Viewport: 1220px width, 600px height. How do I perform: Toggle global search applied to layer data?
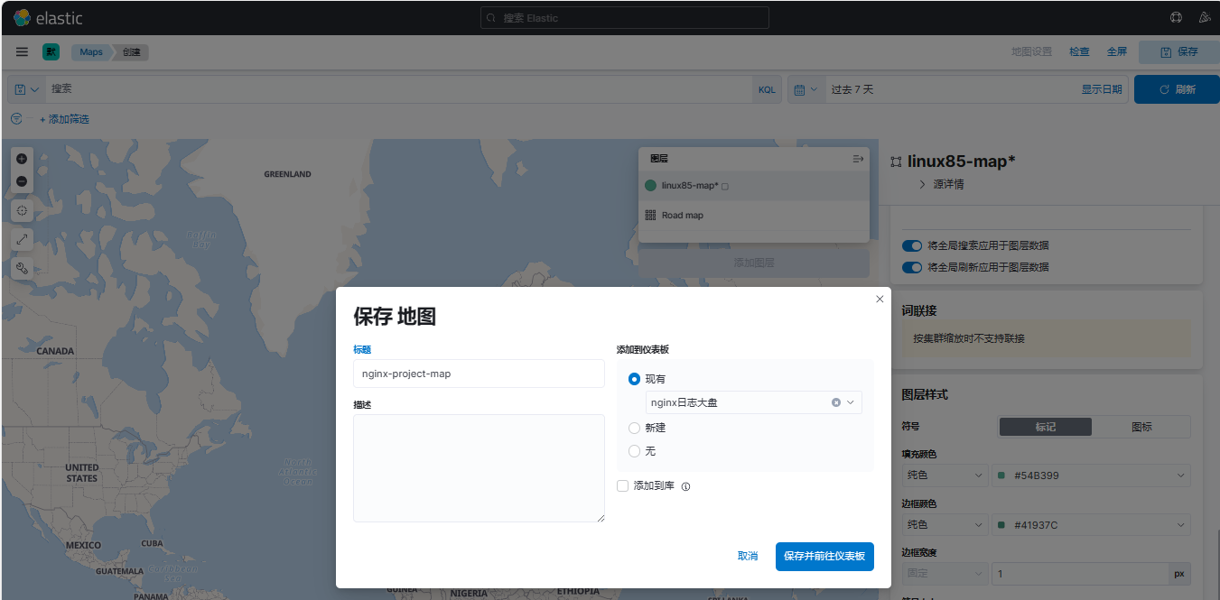click(x=912, y=245)
